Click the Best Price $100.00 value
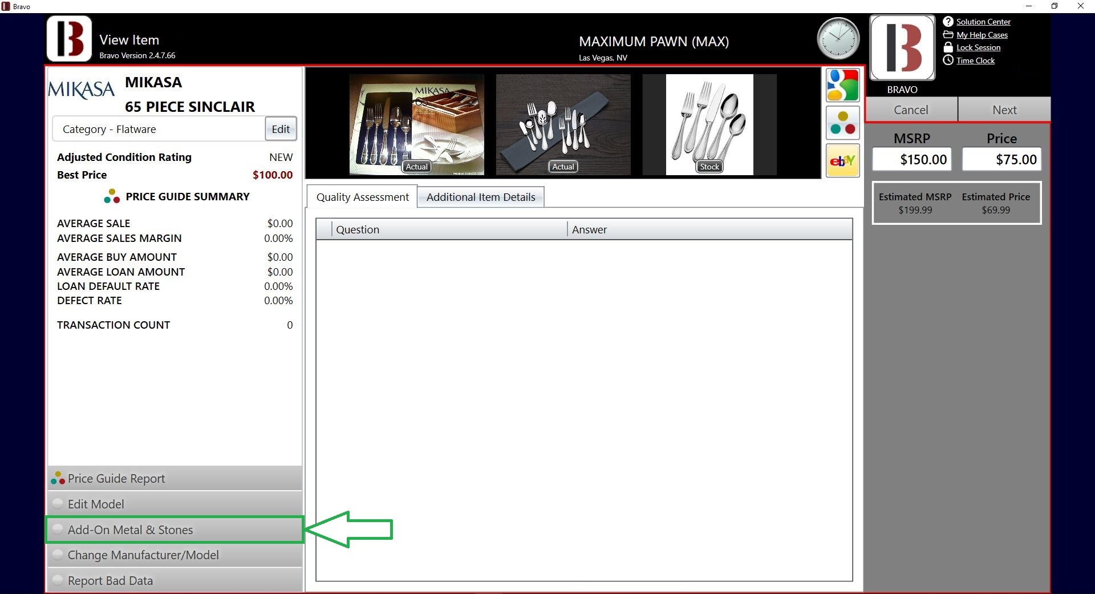Viewport: 1095px width, 594px height. coord(273,175)
